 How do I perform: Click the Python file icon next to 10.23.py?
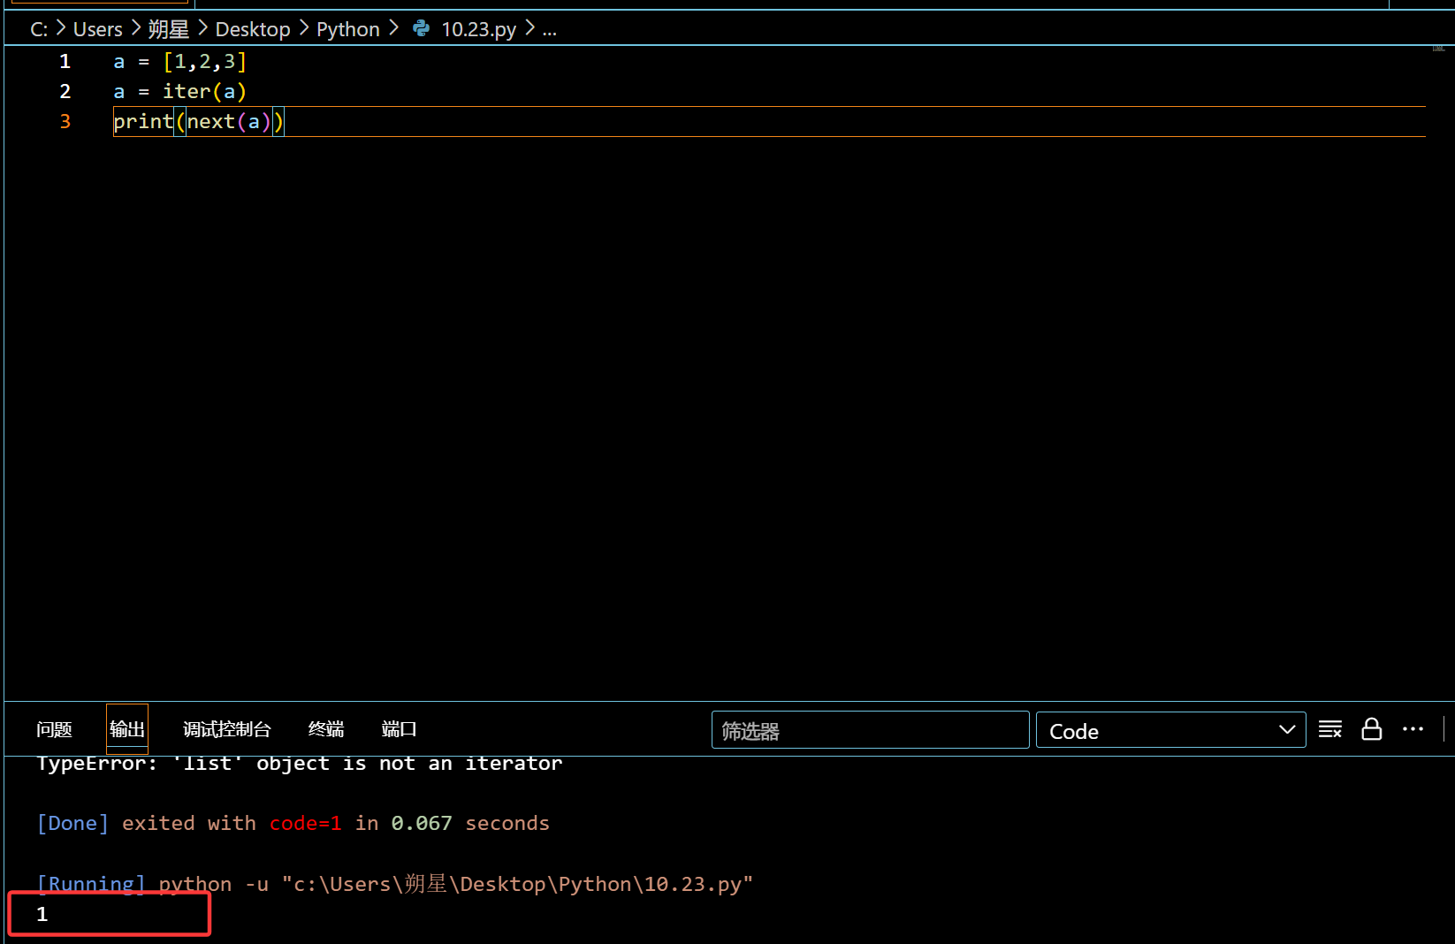(x=420, y=28)
